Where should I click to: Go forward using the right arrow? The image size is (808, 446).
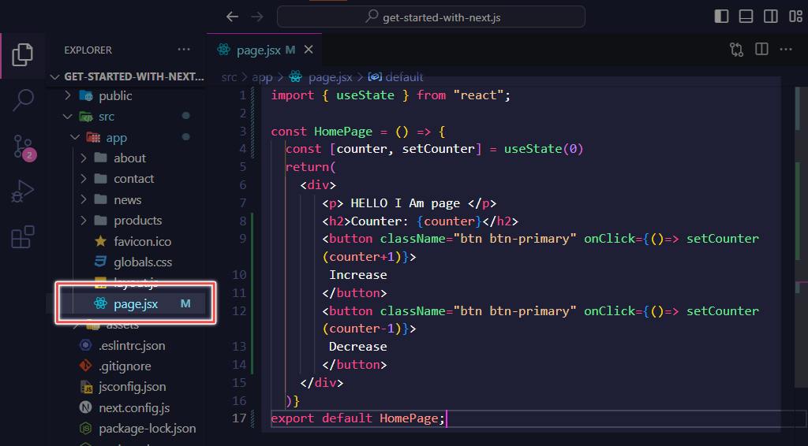[256, 17]
